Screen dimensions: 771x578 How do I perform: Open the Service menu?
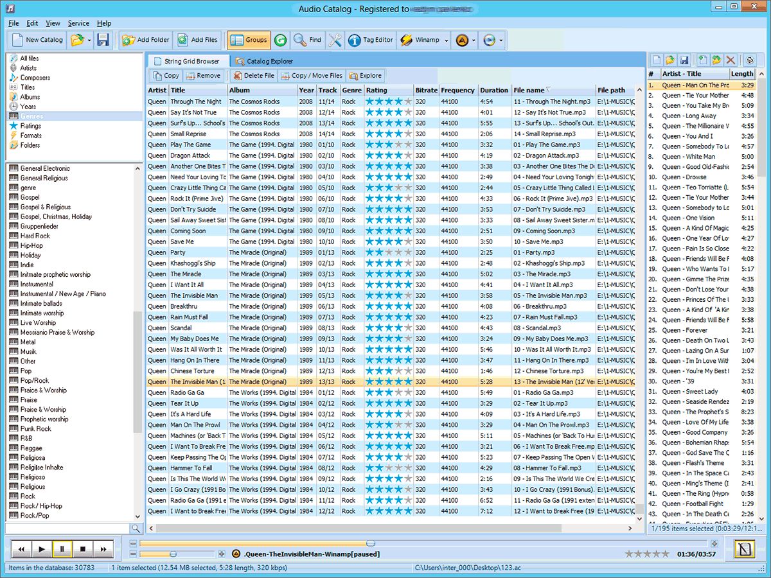(x=78, y=23)
